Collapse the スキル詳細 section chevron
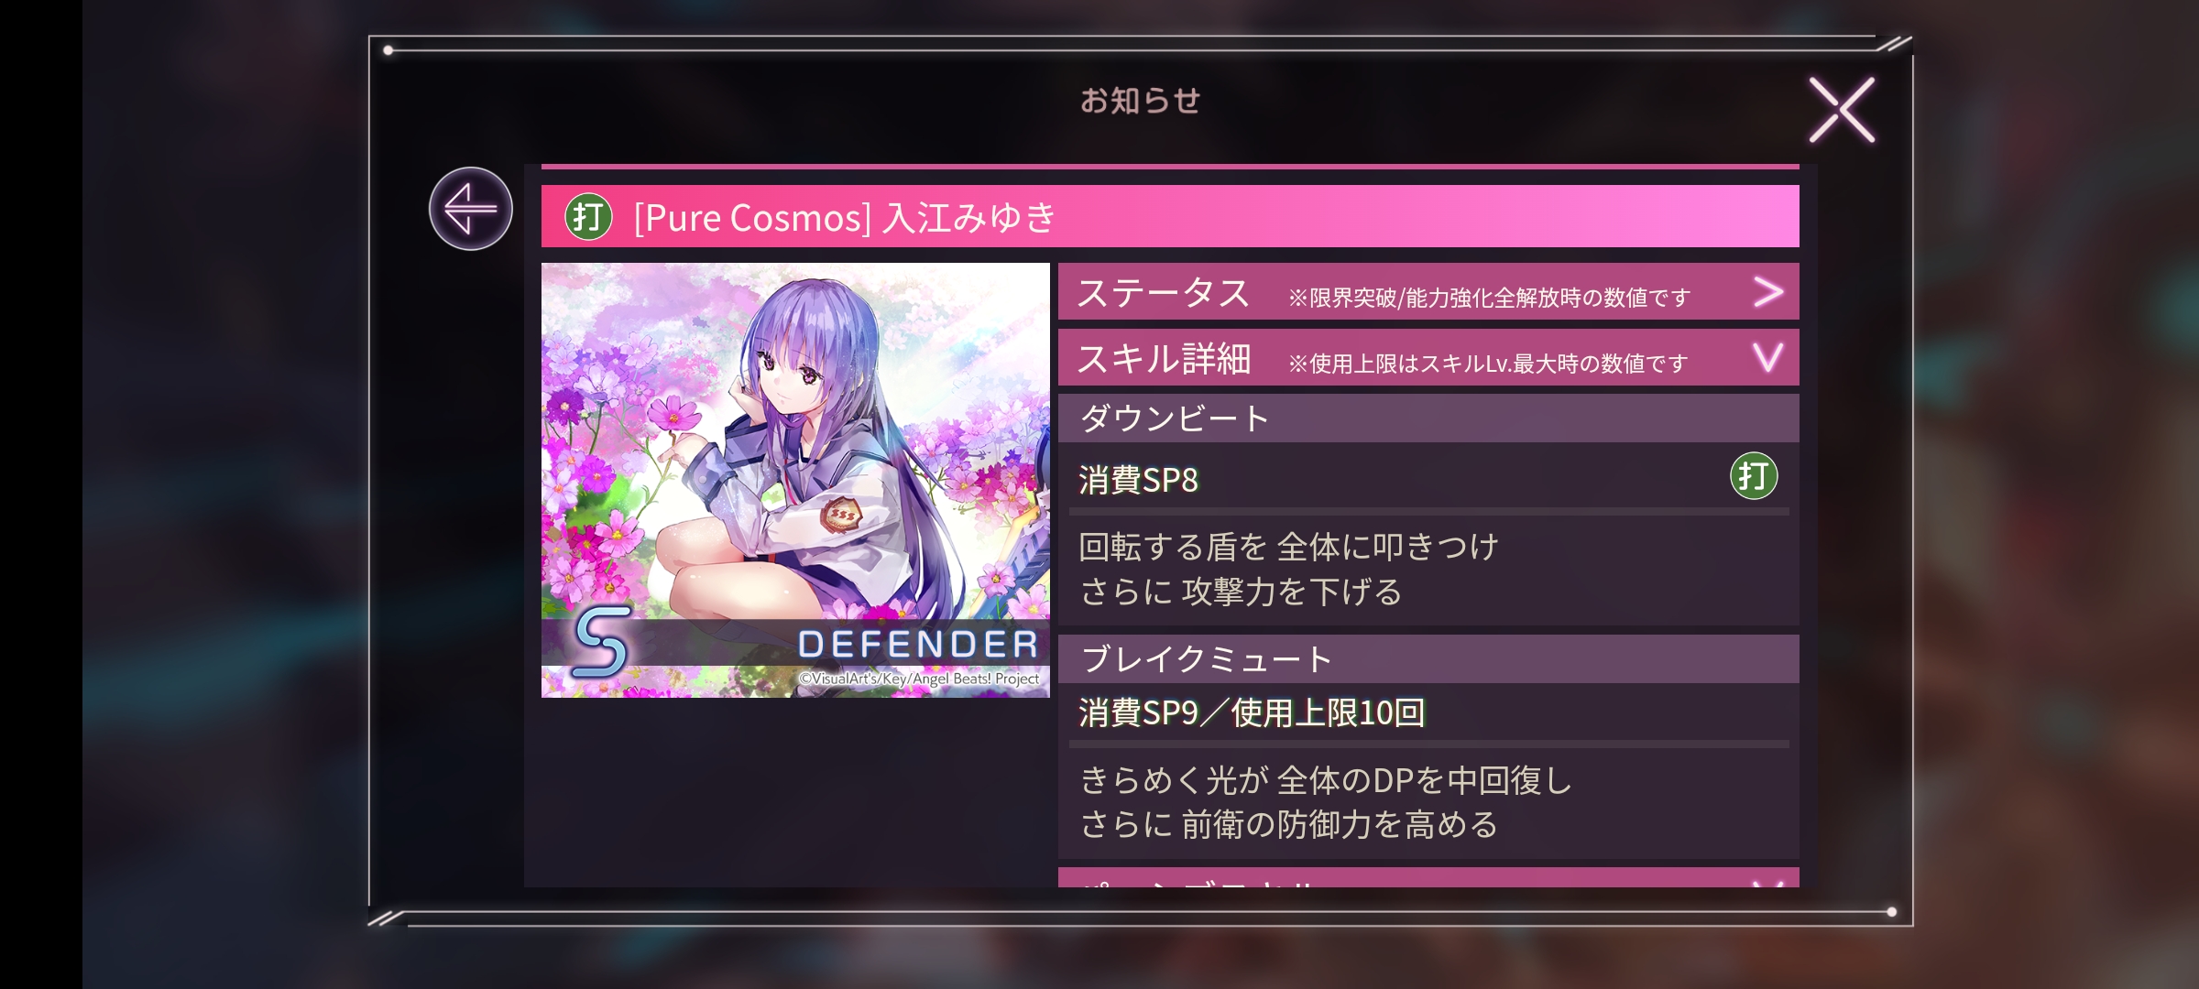This screenshot has width=2199, height=989. tap(1768, 357)
